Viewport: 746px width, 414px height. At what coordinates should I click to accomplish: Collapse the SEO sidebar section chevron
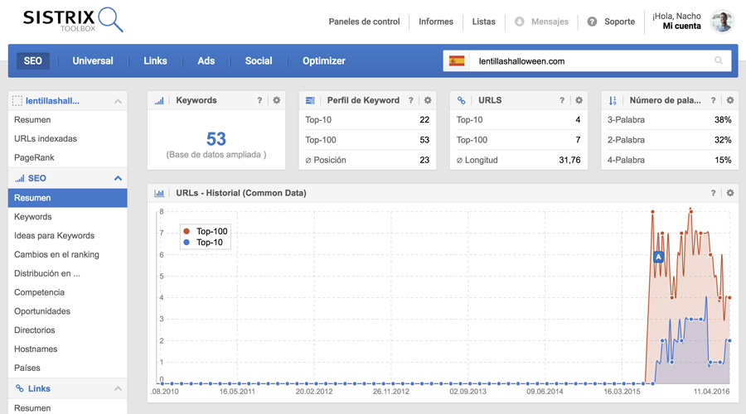click(118, 178)
